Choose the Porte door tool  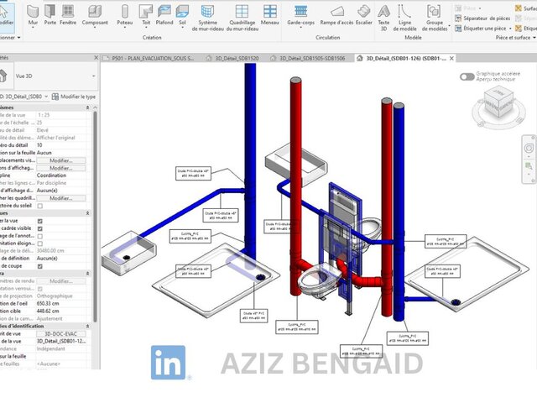pyautogui.click(x=50, y=13)
